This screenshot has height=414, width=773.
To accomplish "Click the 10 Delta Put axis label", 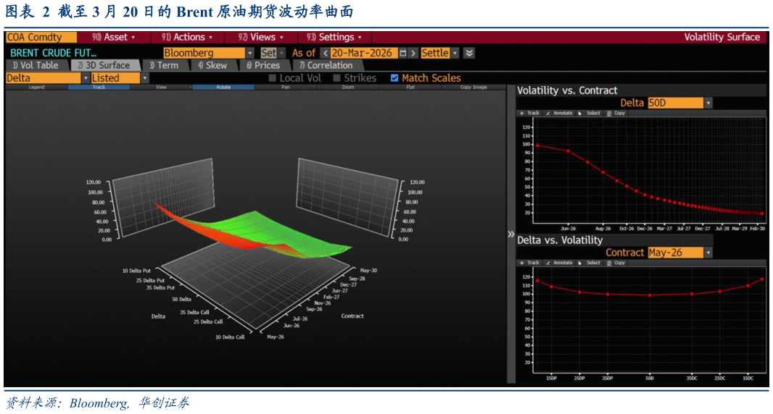I will pyautogui.click(x=136, y=271).
